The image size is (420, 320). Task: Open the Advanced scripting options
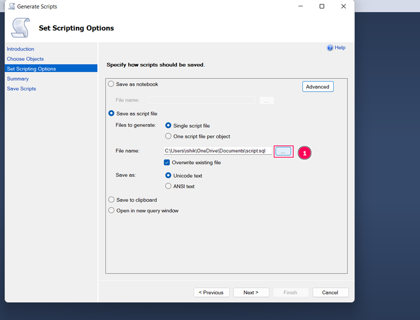[x=317, y=86]
